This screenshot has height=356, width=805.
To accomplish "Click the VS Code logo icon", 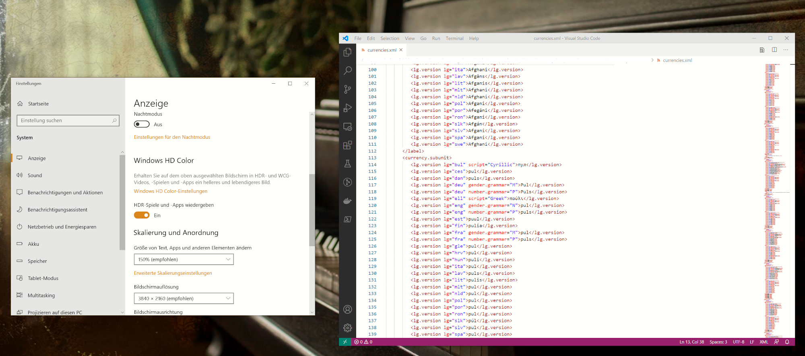I will coord(345,38).
